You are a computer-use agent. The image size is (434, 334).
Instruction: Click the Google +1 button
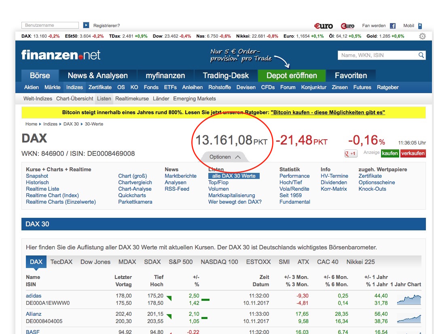click(x=351, y=153)
